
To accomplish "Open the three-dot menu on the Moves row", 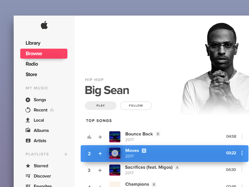I will pos(242,153).
